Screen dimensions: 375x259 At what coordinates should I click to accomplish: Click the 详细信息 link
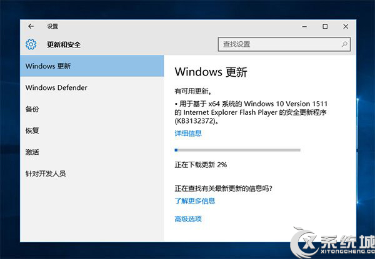pos(188,133)
